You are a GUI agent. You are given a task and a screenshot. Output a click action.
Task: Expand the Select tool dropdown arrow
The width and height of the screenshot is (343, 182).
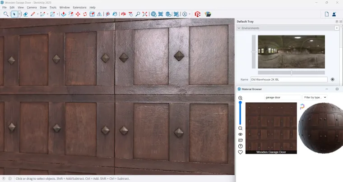click(19, 14)
